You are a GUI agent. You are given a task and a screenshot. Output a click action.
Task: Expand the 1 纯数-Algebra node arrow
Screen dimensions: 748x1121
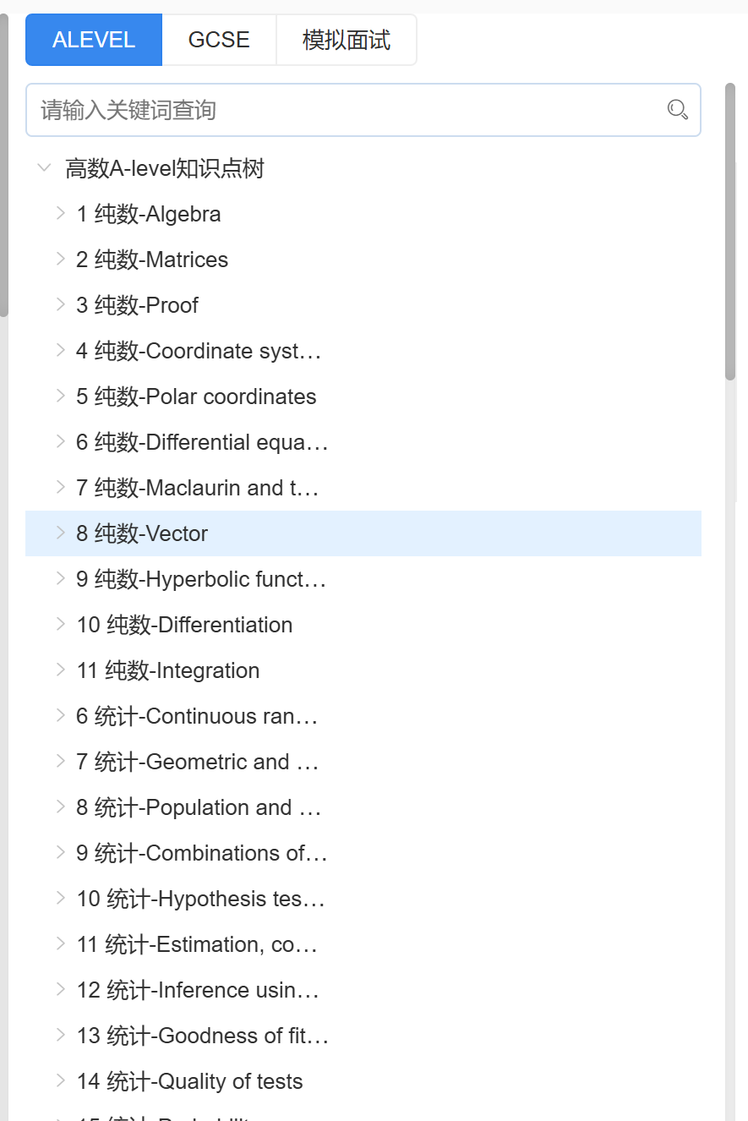pos(61,213)
